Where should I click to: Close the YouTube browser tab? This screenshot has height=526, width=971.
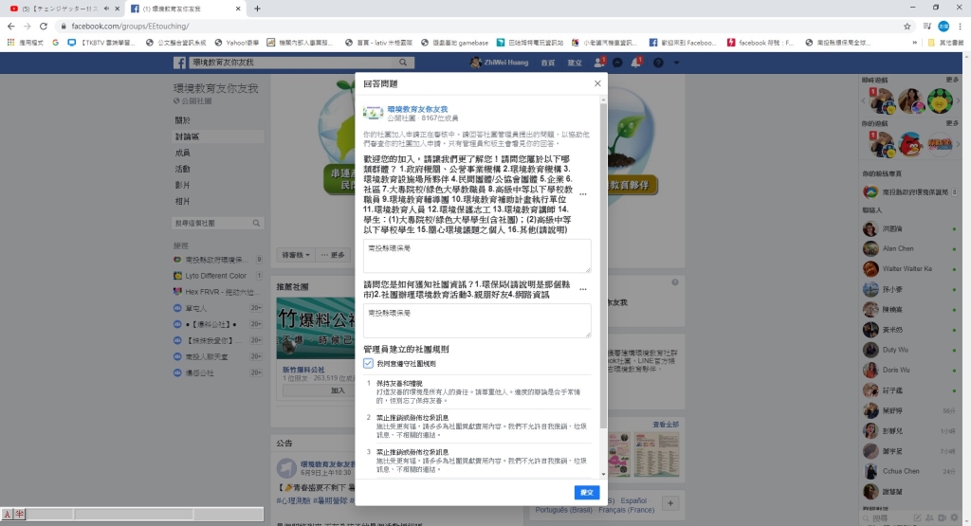(117, 9)
